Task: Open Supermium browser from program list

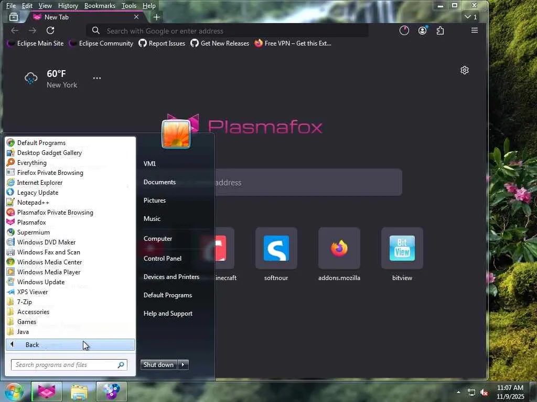Action: click(33, 232)
